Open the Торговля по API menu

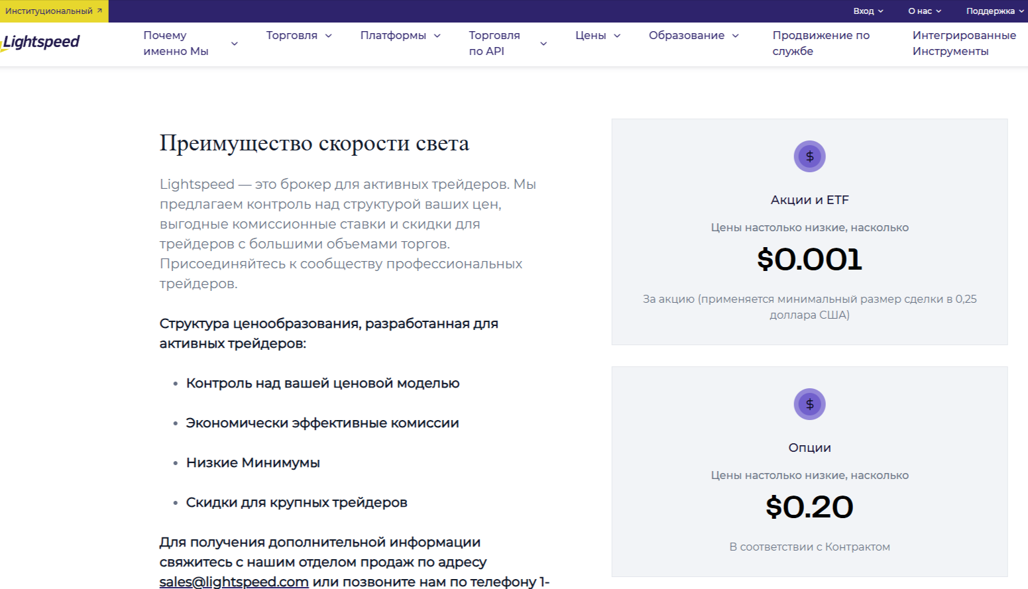point(494,43)
